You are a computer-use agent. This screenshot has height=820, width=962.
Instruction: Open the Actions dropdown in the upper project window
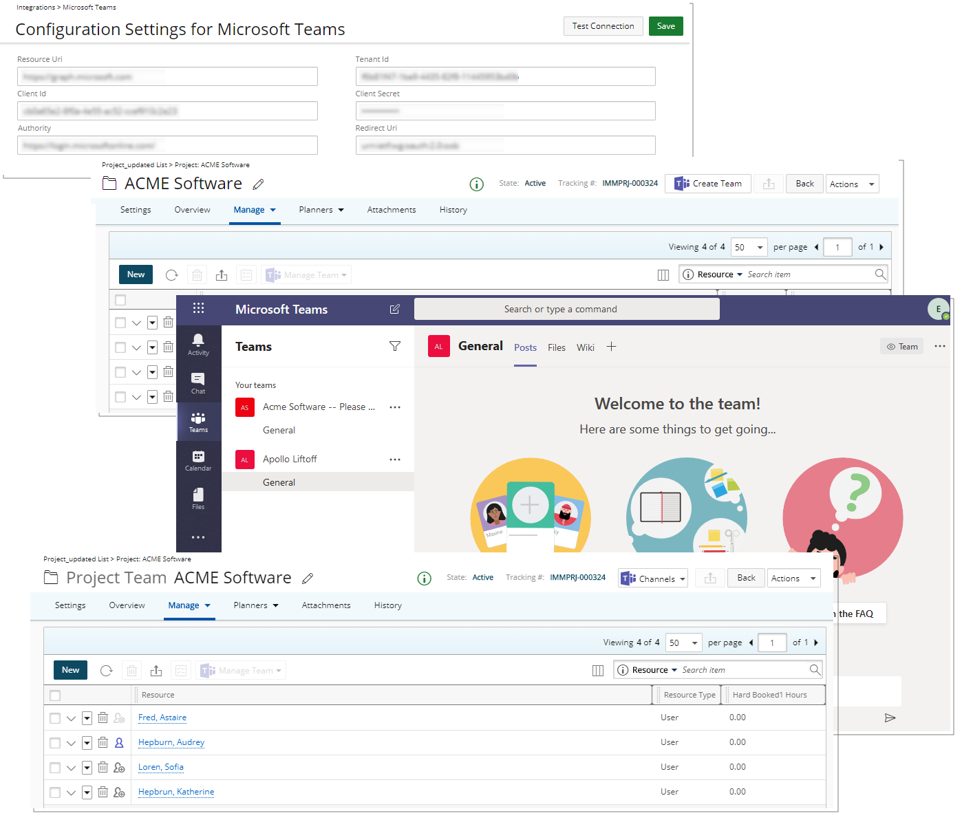coord(853,184)
